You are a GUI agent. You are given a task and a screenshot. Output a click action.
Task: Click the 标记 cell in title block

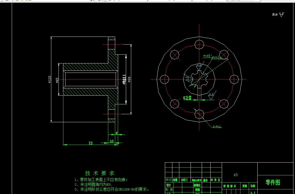tap(169, 180)
